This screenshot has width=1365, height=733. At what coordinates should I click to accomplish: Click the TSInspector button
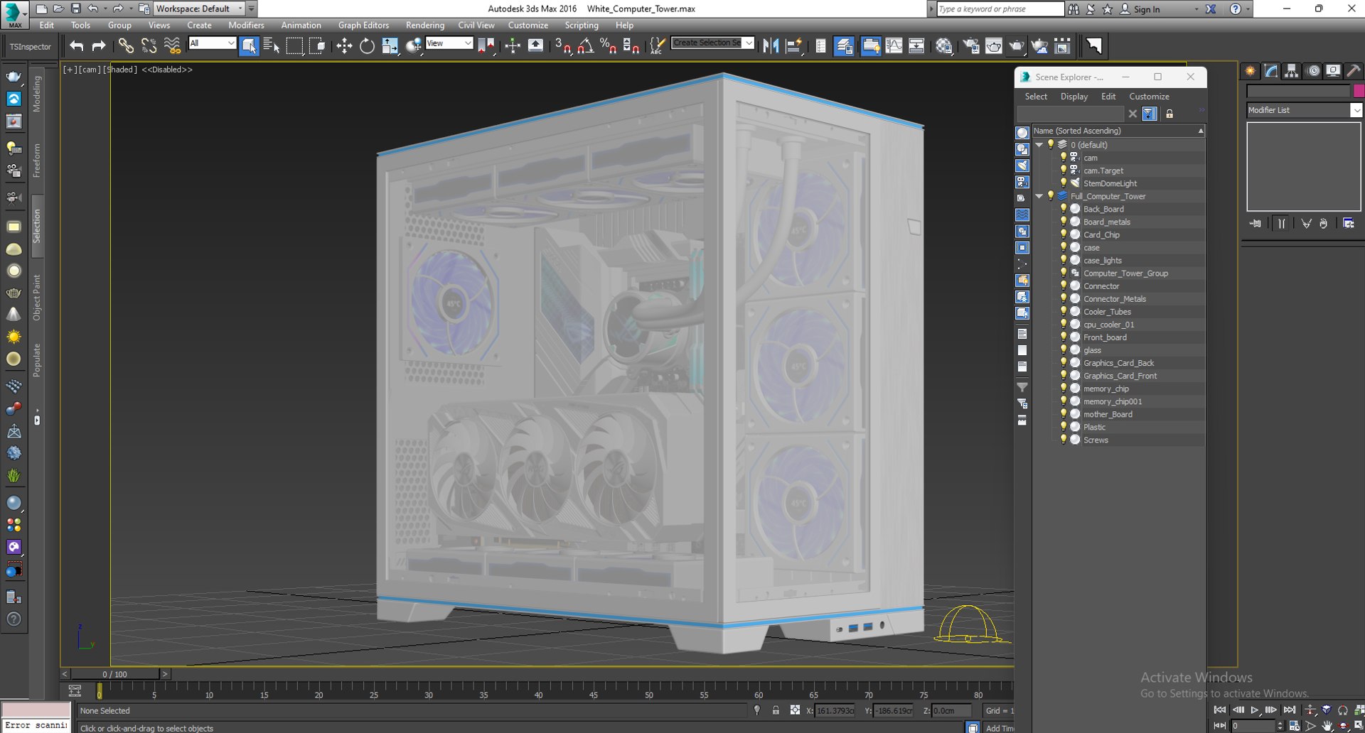tap(31, 47)
